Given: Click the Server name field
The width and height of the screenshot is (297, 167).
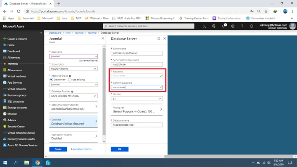Looking at the screenshot, I should coord(137,53).
